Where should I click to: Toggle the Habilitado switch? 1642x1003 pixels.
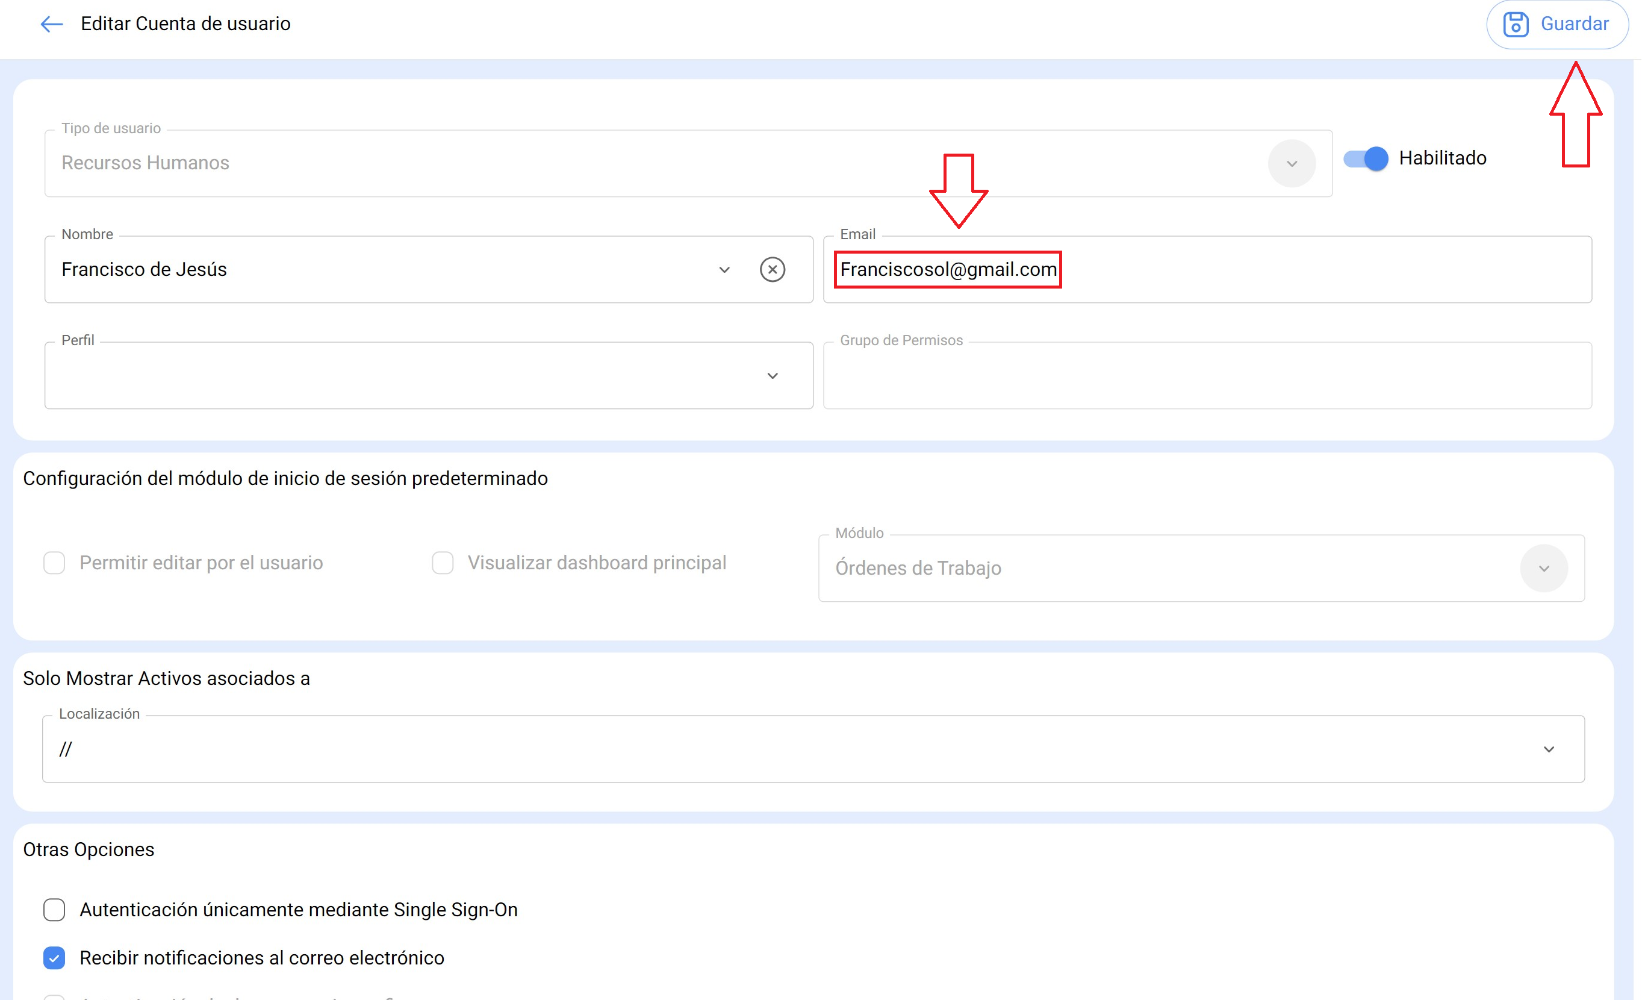(1366, 158)
